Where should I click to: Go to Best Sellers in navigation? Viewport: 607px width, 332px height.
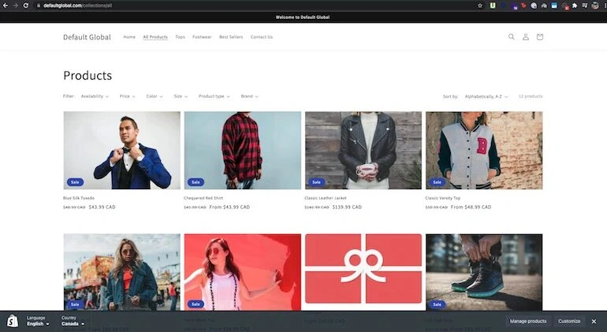click(231, 37)
